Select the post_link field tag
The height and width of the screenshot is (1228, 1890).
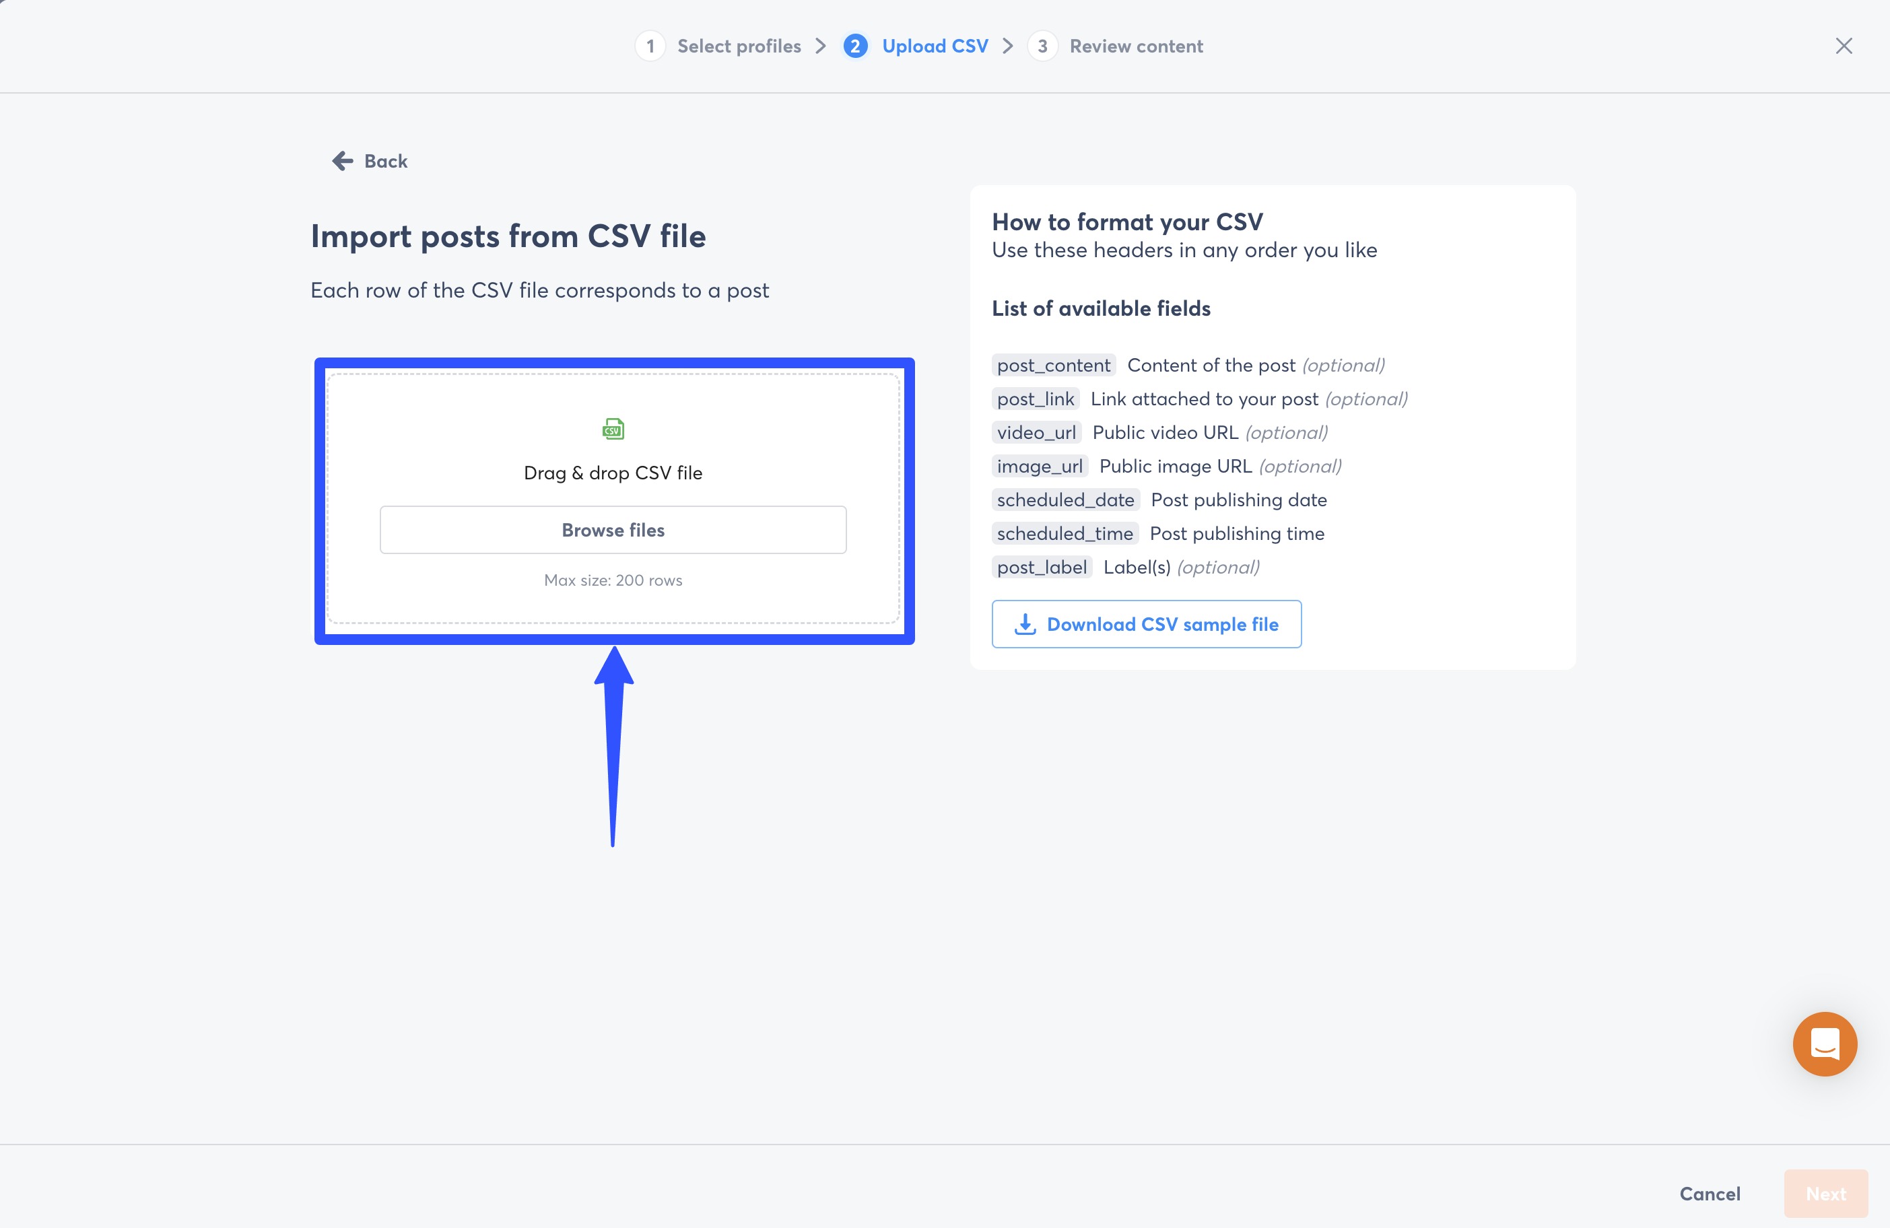click(1036, 399)
